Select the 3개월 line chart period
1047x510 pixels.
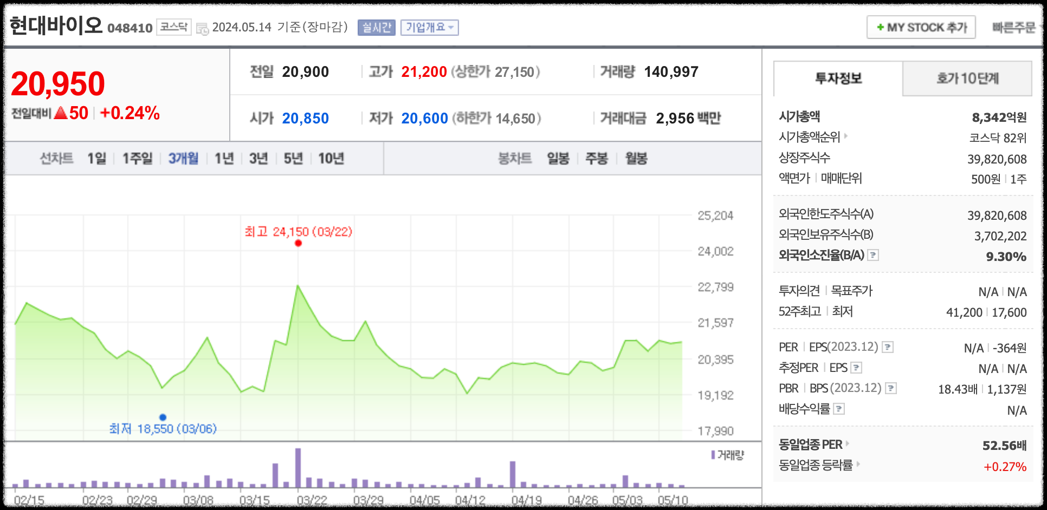click(x=183, y=159)
